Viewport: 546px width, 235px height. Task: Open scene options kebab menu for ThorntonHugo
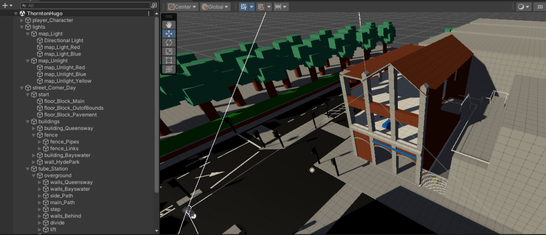click(x=148, y=13)
